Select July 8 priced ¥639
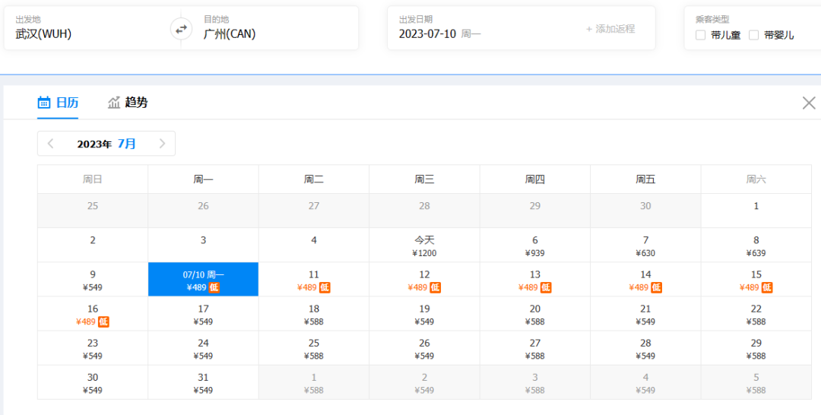This screenshot has width=821, height=415. tap(756, 245)
